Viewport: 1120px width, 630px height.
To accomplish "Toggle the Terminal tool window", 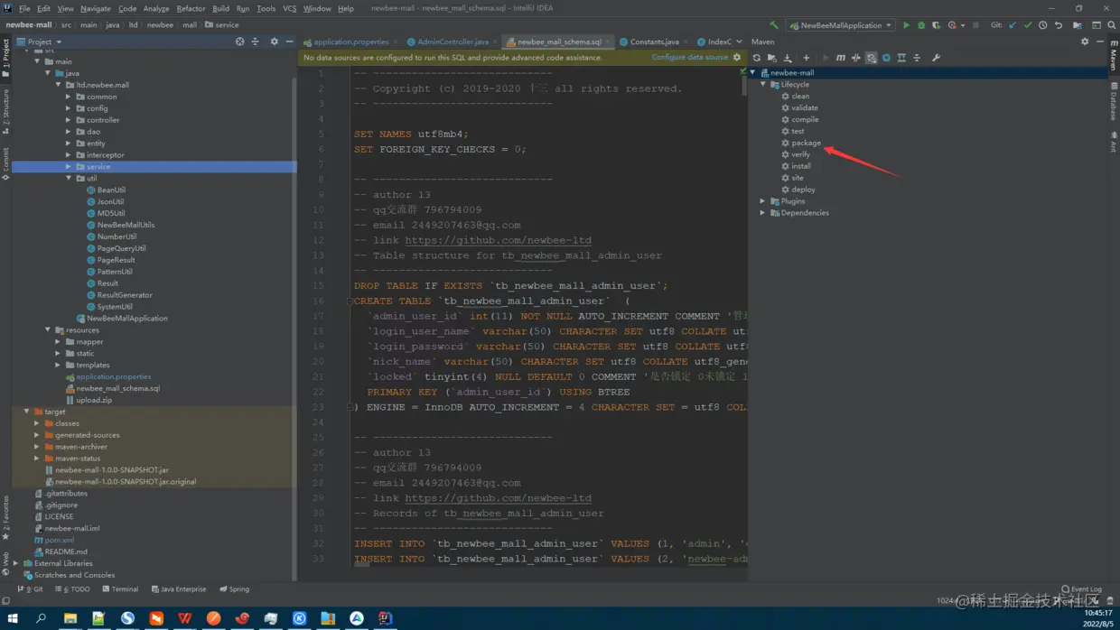I will [x=120, y=589].
